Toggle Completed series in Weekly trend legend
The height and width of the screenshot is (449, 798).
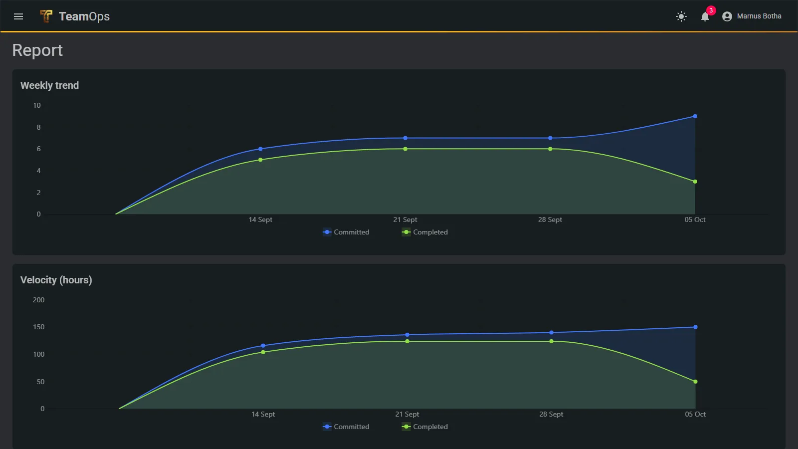[425, 232]
